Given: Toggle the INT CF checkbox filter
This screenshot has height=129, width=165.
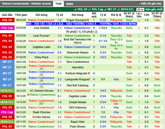Looking at the screenshot, I should [105, 10].
